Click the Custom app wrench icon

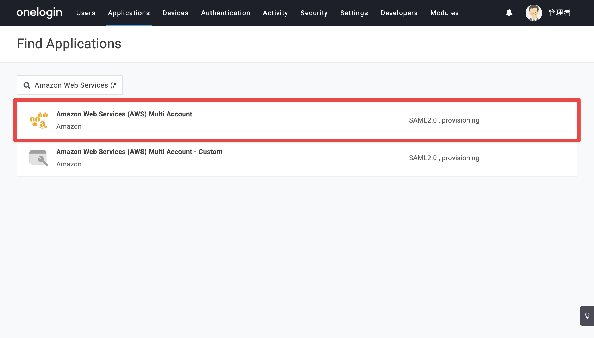point(39,158)
